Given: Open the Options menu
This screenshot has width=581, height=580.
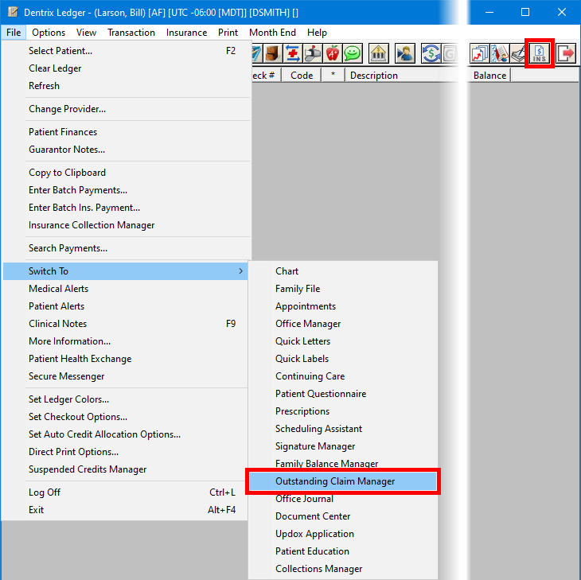Looking at the screenshot, I should 49,33.
